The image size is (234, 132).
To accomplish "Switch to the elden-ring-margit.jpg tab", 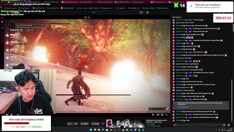I will coord(105,2).
